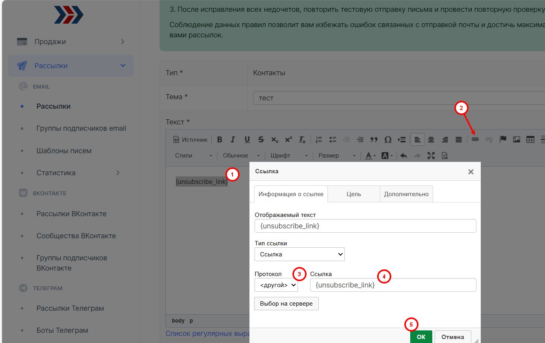545x343 pixels.
Task: Open the Шрифт font dropdown
Action: point(289,156)
